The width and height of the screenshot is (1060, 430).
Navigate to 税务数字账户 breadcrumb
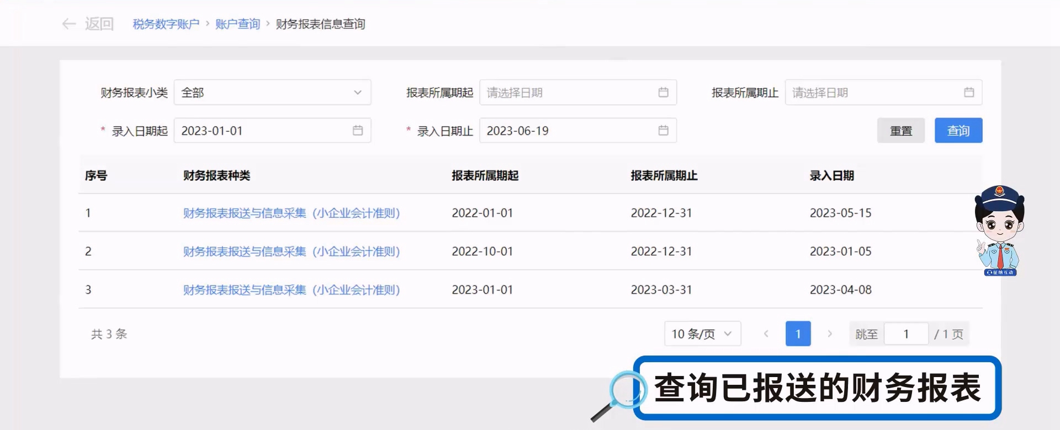click(x=166, y=24)
